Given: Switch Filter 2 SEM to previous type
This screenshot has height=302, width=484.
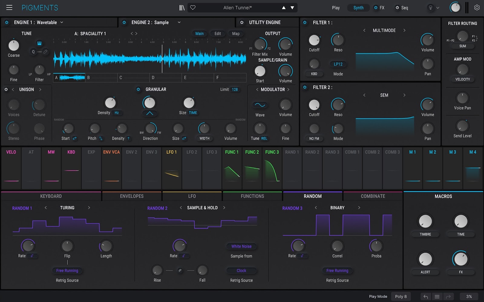Looking at the screenshot, I should (x=364, y=95).
